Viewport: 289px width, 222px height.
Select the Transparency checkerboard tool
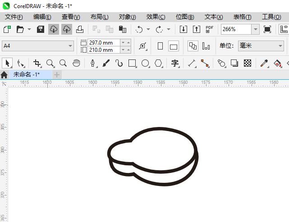click(x=248, y=63)
